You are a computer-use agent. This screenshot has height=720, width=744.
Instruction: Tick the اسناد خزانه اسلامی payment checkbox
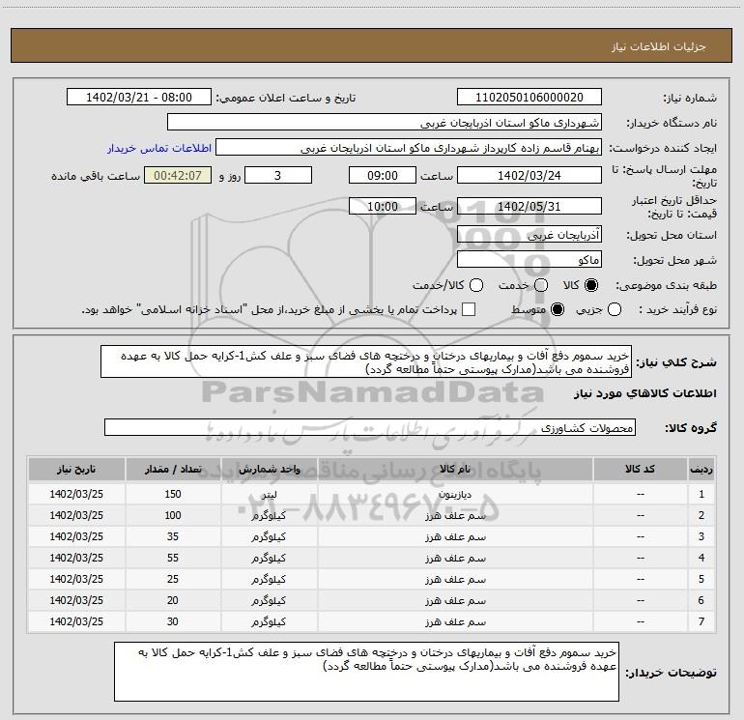click(469, 310)
